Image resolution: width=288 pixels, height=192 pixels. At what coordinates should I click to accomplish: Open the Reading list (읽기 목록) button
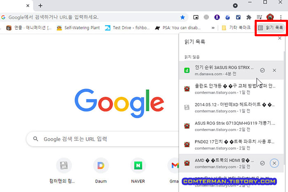pyautogui.click(x=271, y=28)
